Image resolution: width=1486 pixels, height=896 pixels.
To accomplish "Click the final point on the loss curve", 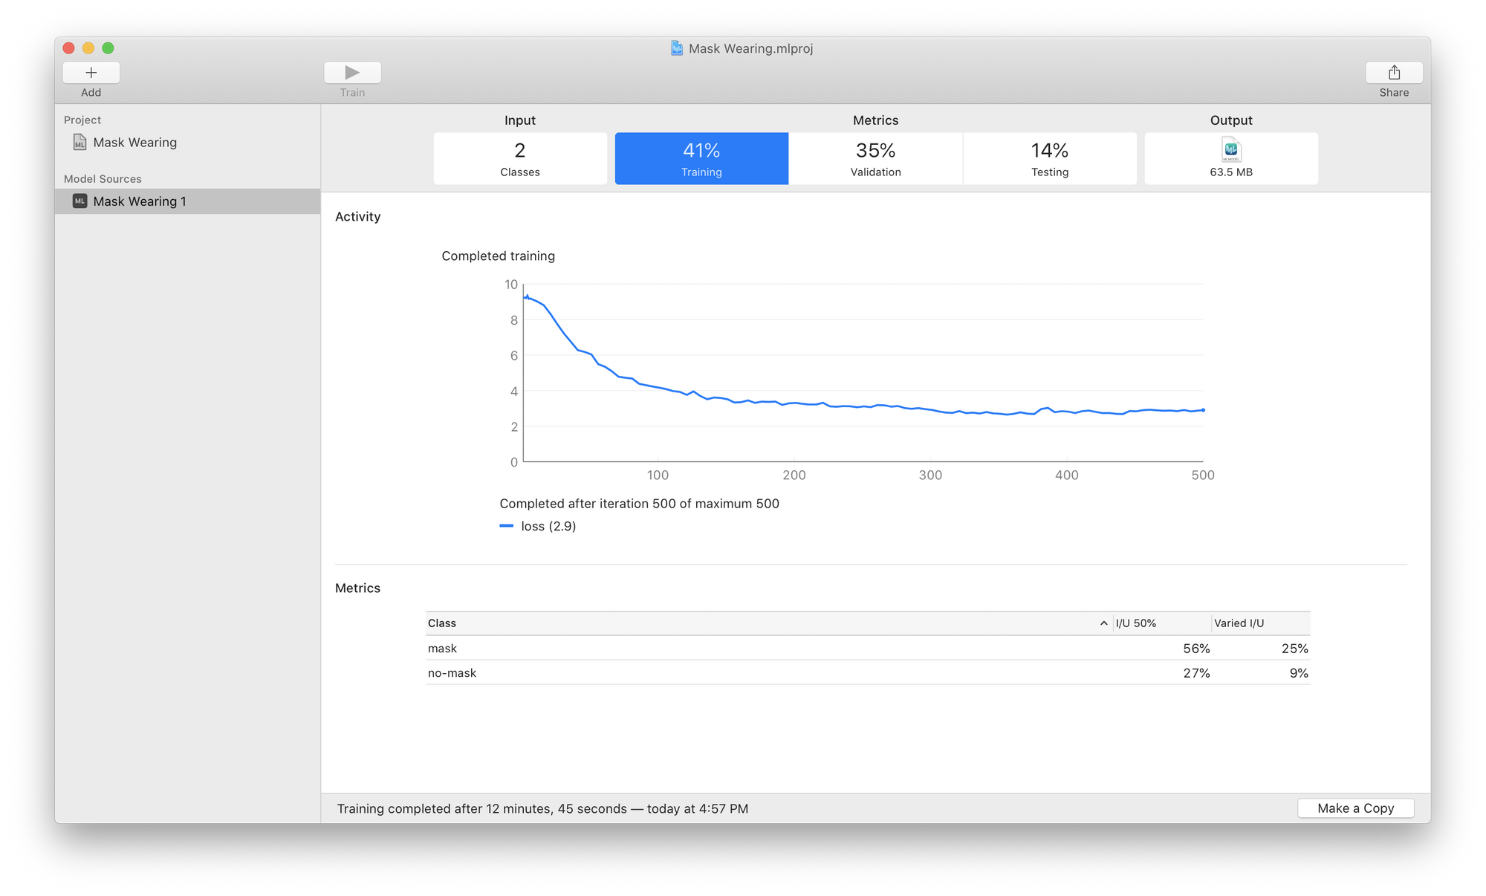I will point(1203,410).
